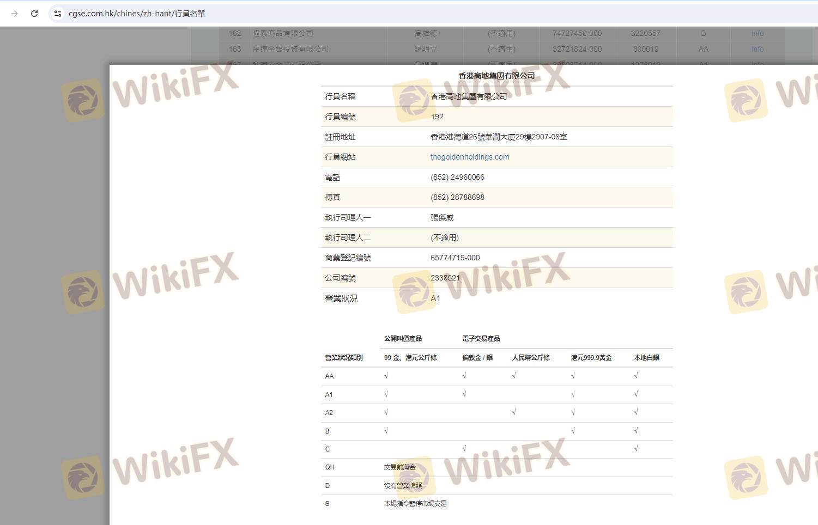Screen dimensions: 818x525
Task: Click the 人民幣公斤條 column header
Action: tap(531, 358)
